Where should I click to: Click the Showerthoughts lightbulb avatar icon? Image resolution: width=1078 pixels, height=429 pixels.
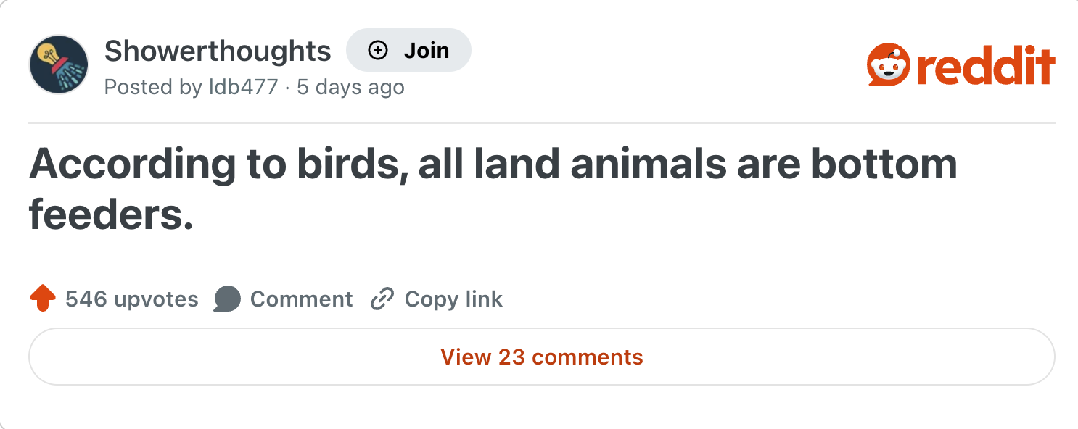click(59, 64)
